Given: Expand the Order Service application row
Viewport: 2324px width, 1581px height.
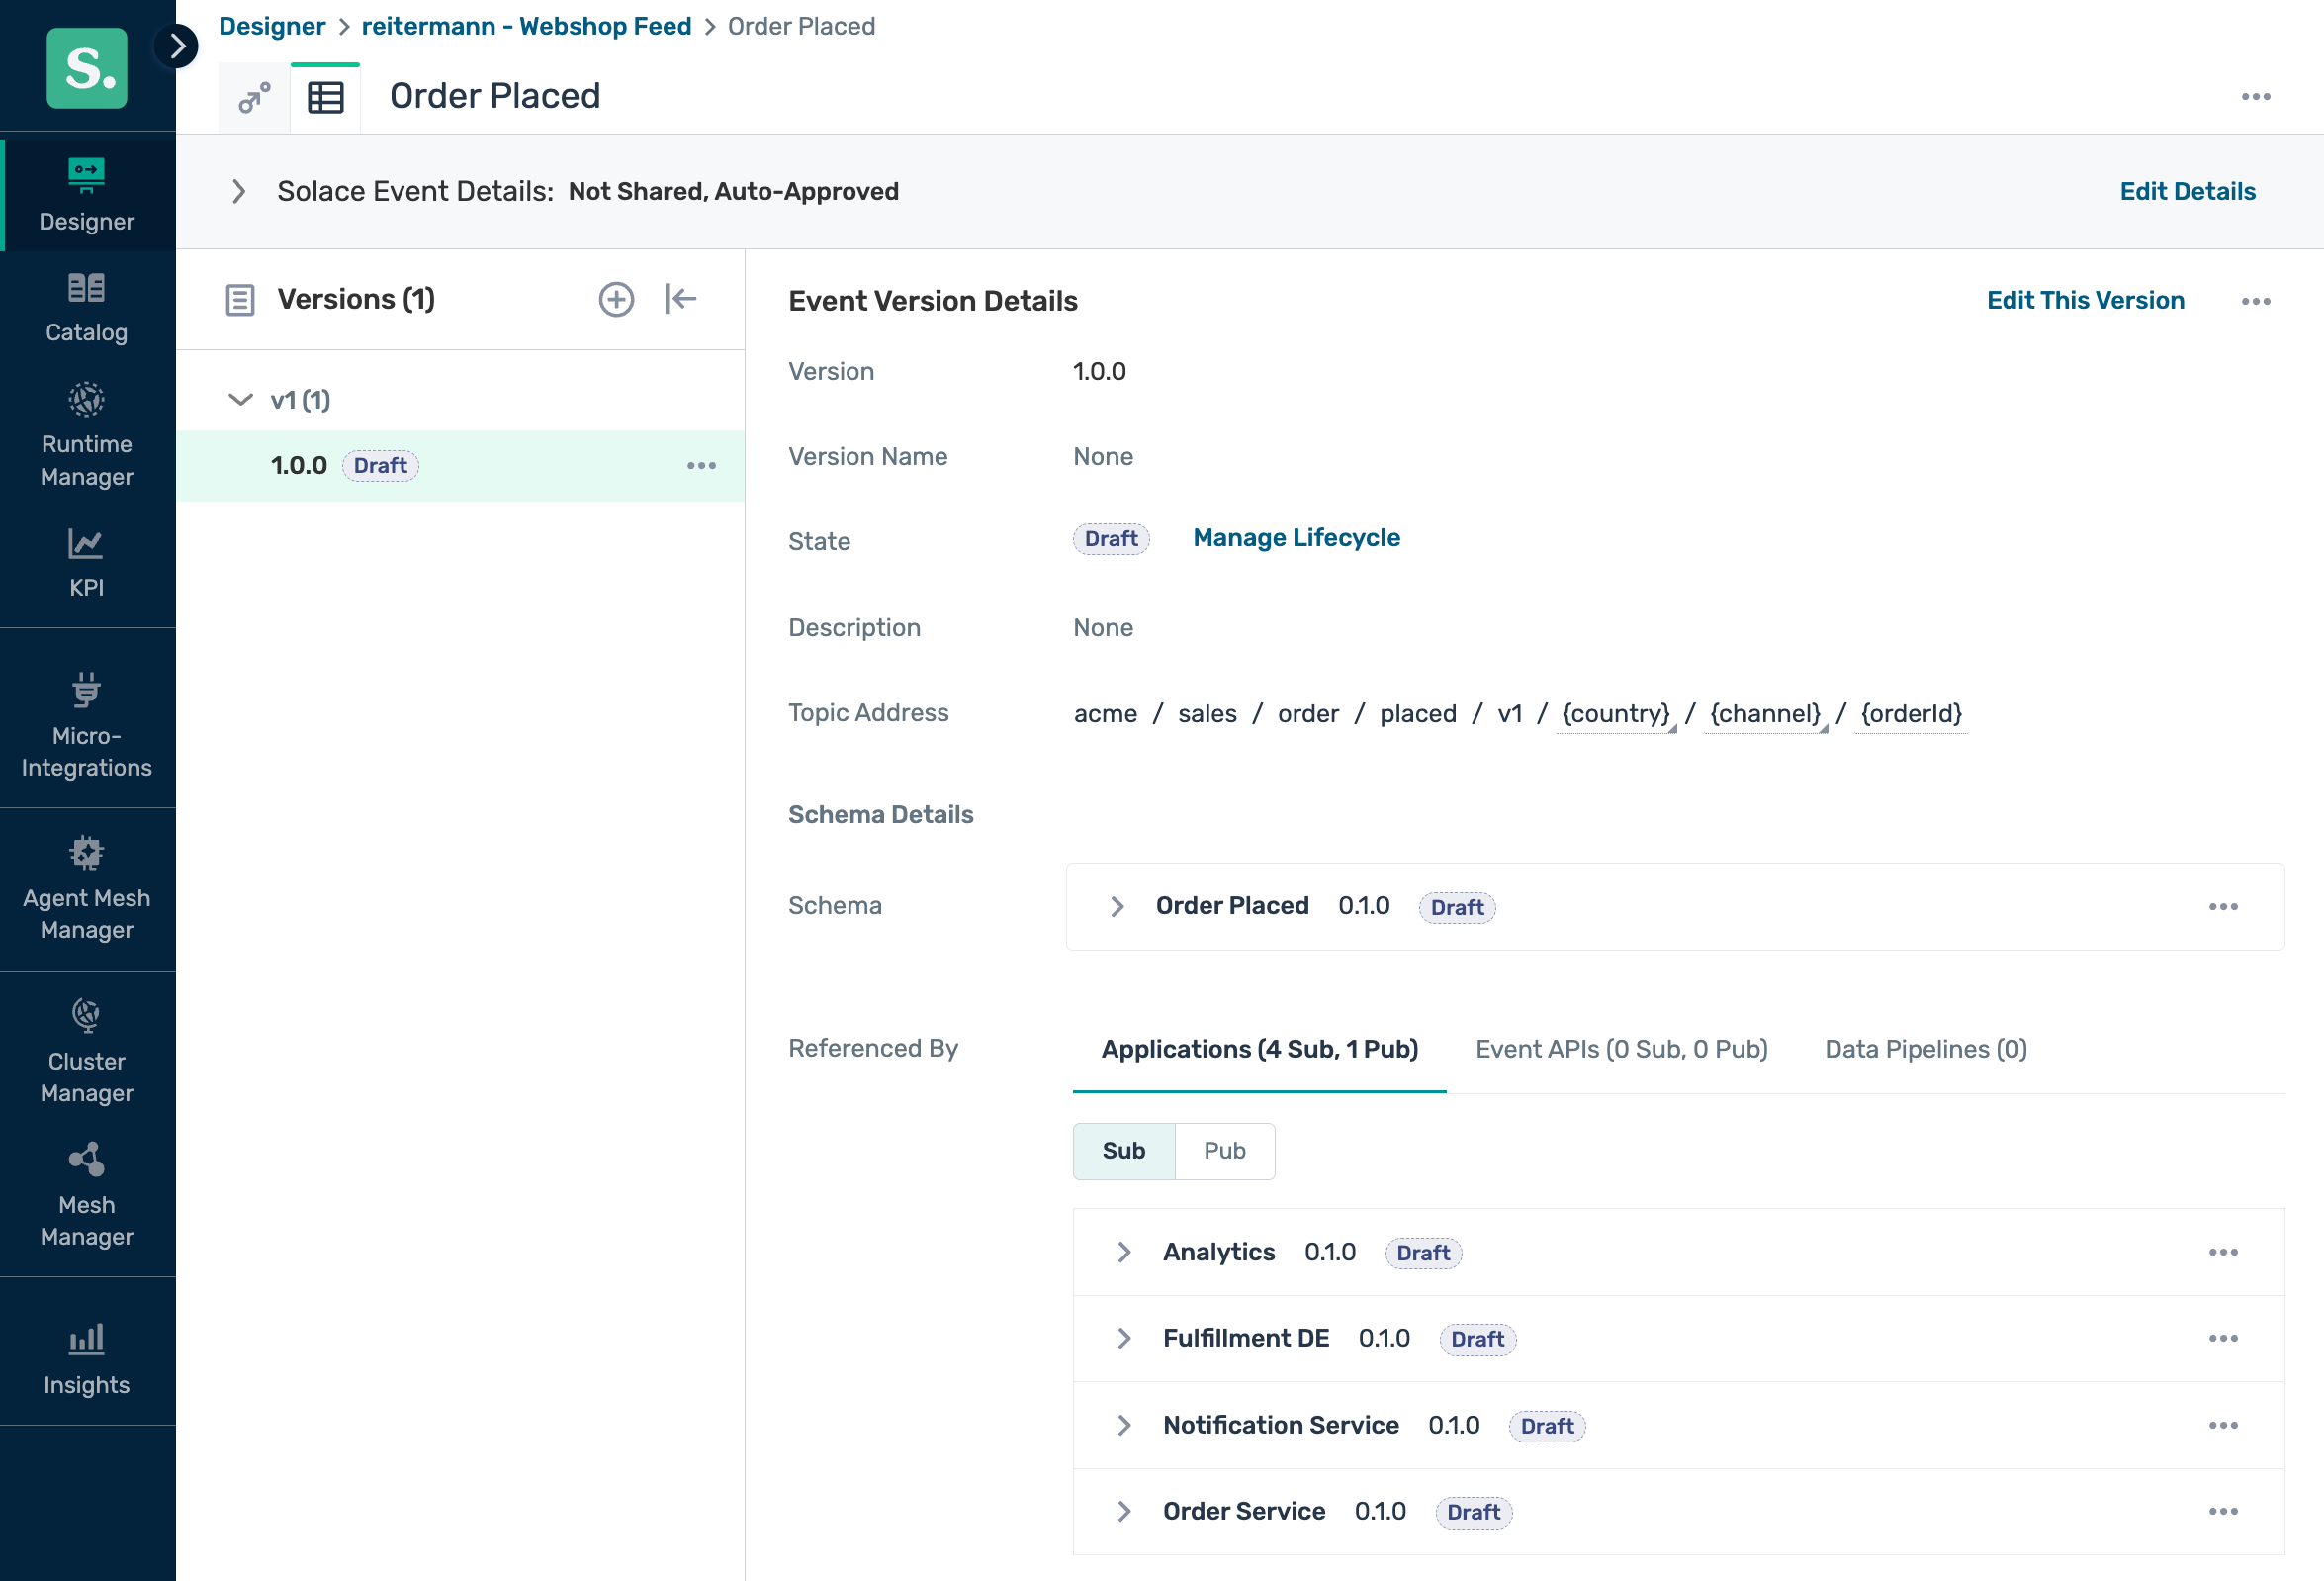Looking at the screenshot, I should click(x=1124, y=1511).
